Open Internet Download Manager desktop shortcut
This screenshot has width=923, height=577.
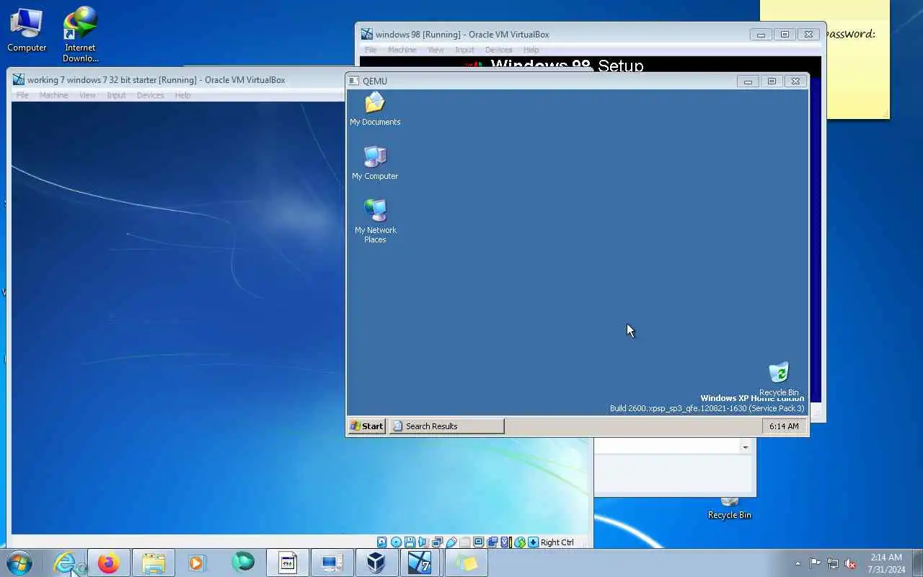click(80, 34)
